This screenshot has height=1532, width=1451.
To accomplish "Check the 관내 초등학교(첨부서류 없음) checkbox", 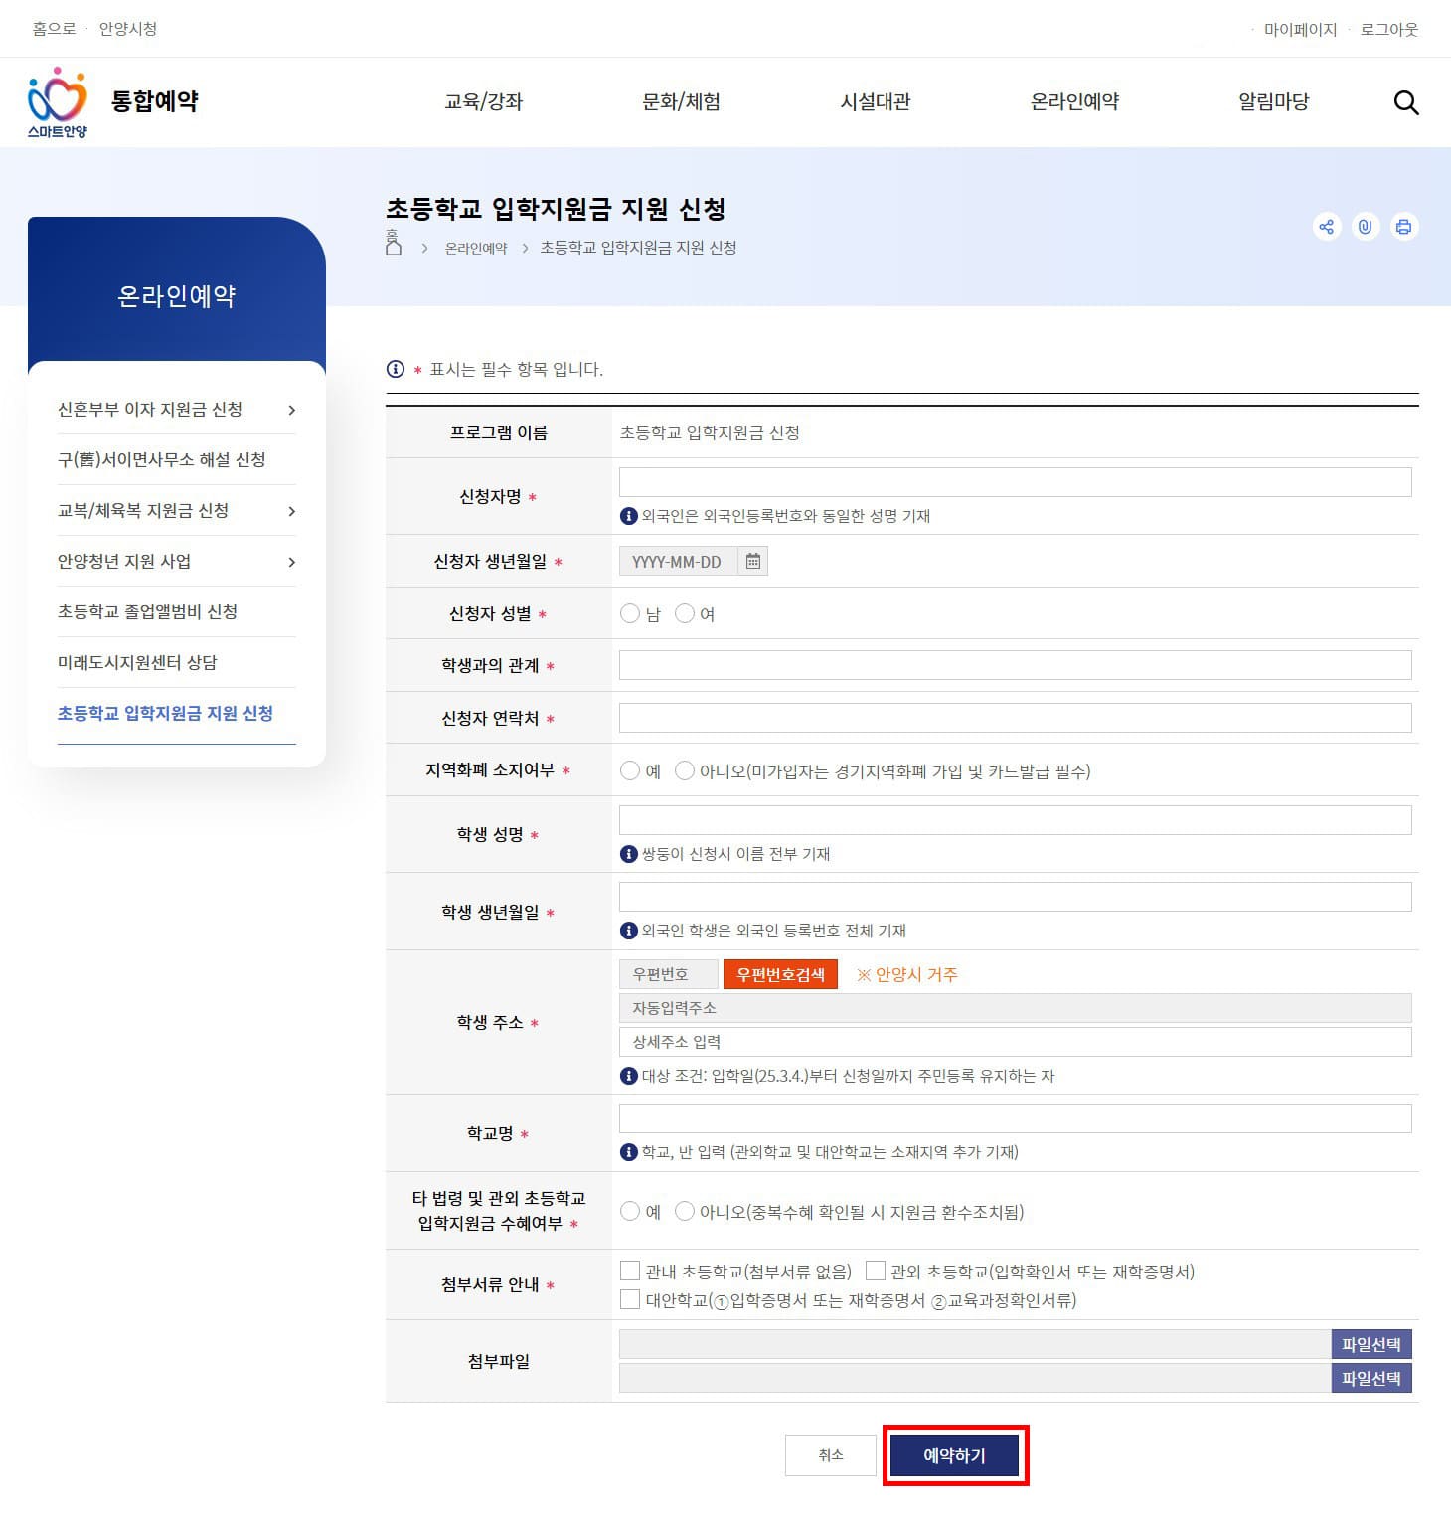I will click(630, 1271).
